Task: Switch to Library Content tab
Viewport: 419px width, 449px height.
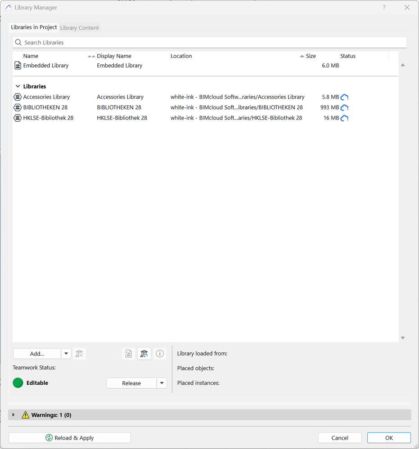Action: tap(80, 28)
